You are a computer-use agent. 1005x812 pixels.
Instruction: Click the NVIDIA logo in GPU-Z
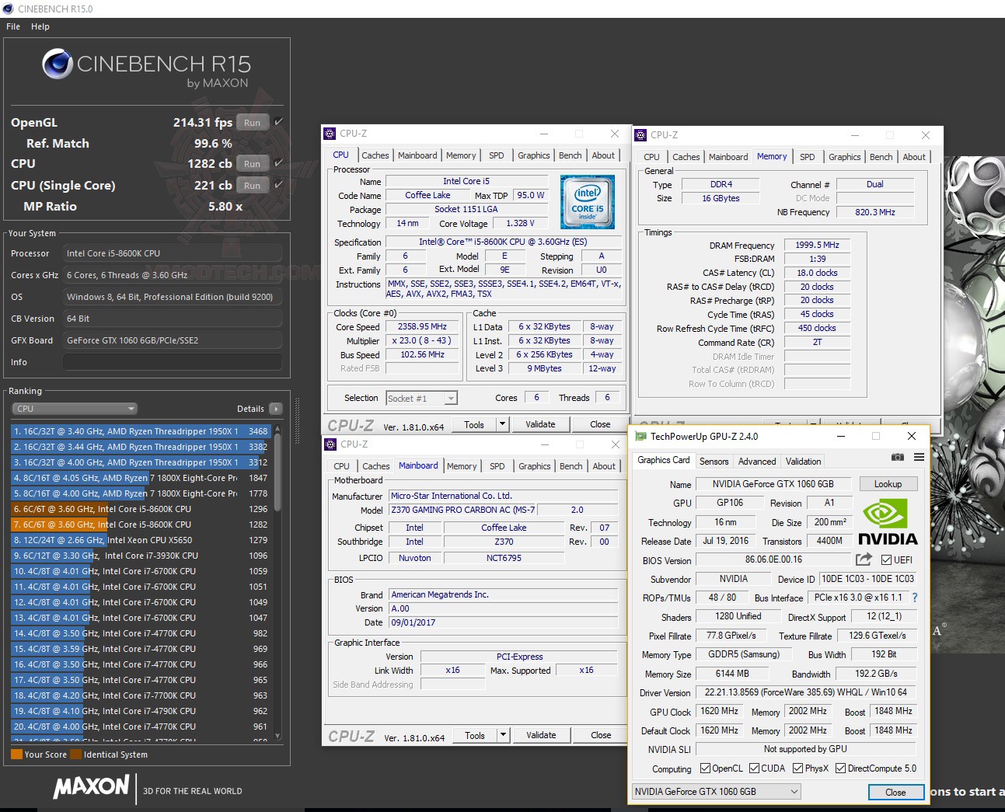tap(888, 521)
